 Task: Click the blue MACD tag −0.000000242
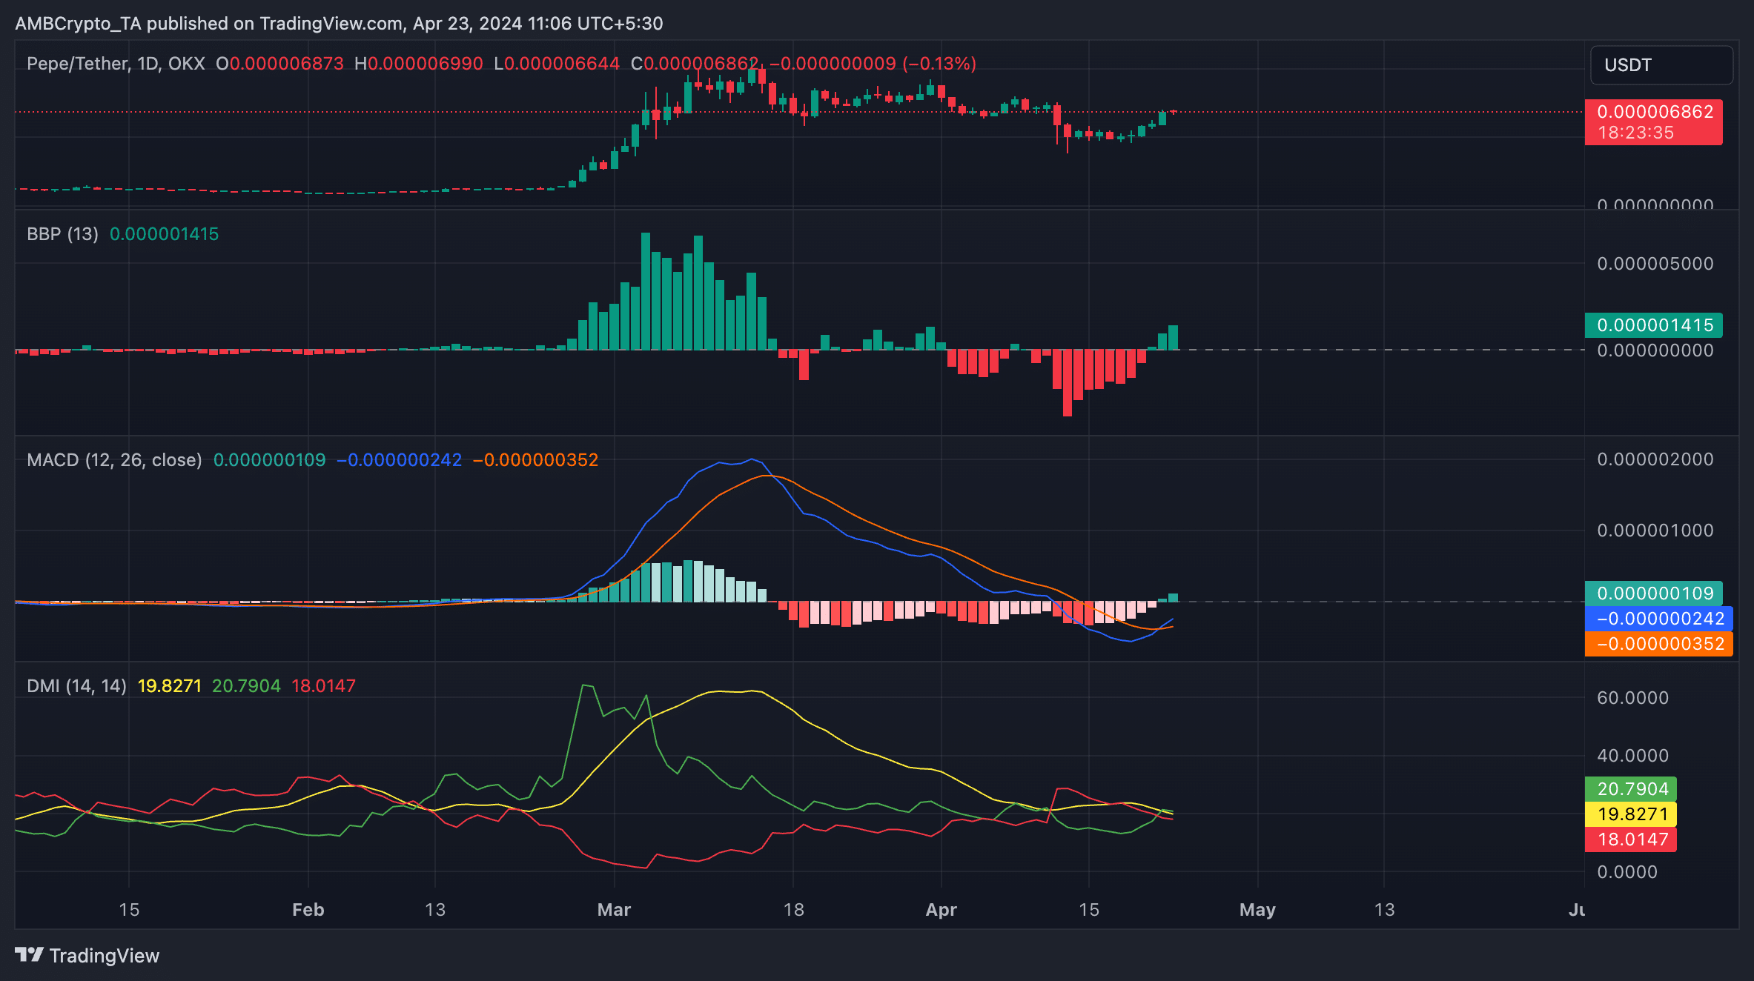pyautogui.click(x=1658, y=618)
